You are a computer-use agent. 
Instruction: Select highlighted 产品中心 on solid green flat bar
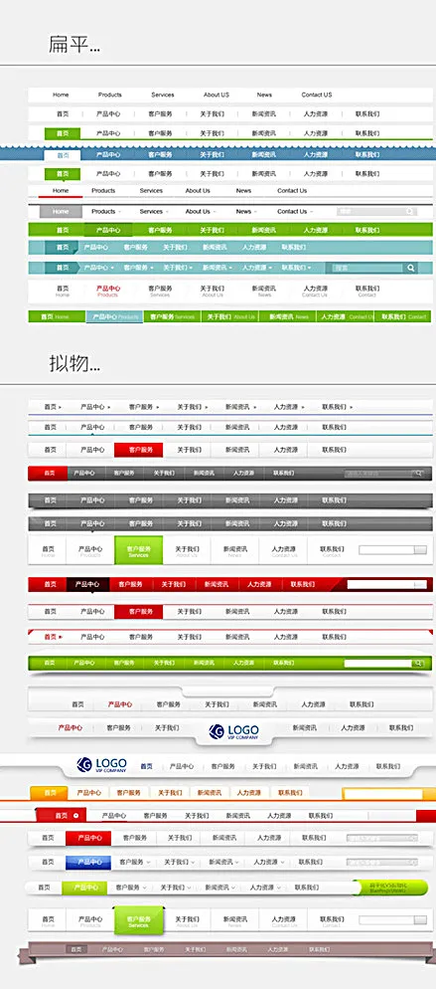tap(108, 230)
